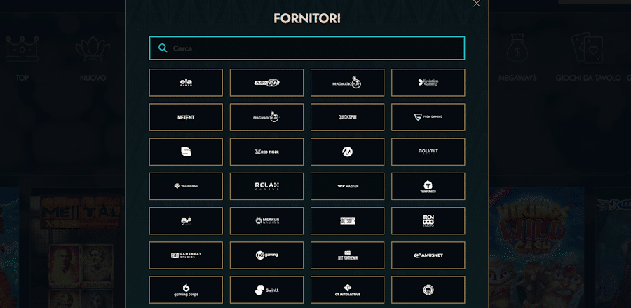This screenshot has height=308, width=631.
Task: Select the Yggdrasil provider logo
Action: point(186,187)
